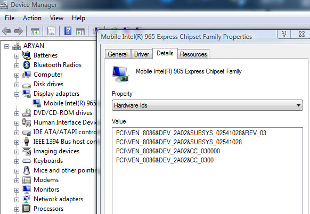Click the display adapter icon in Properties dialog
The height and width of the screenshot is (214, 310).
[x=120, y=74]
